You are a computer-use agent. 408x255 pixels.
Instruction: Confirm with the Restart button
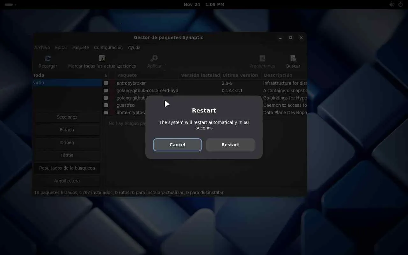pos(230,145)
